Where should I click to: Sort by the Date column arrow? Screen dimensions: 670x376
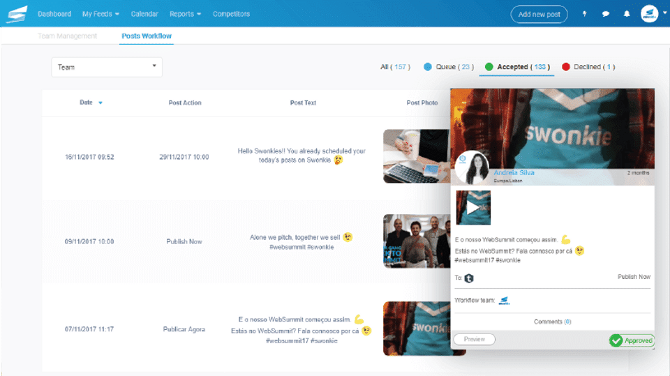100,103
